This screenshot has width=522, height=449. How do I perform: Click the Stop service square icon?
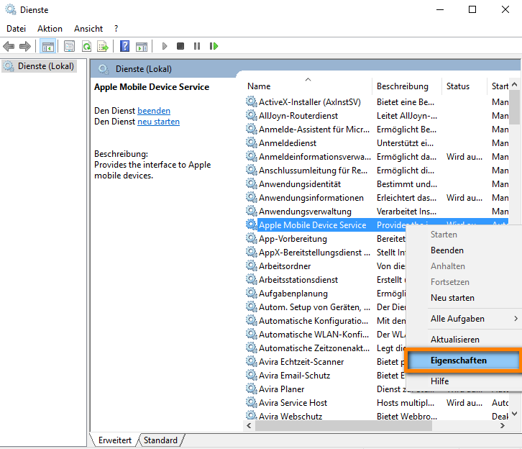point(180,46)
